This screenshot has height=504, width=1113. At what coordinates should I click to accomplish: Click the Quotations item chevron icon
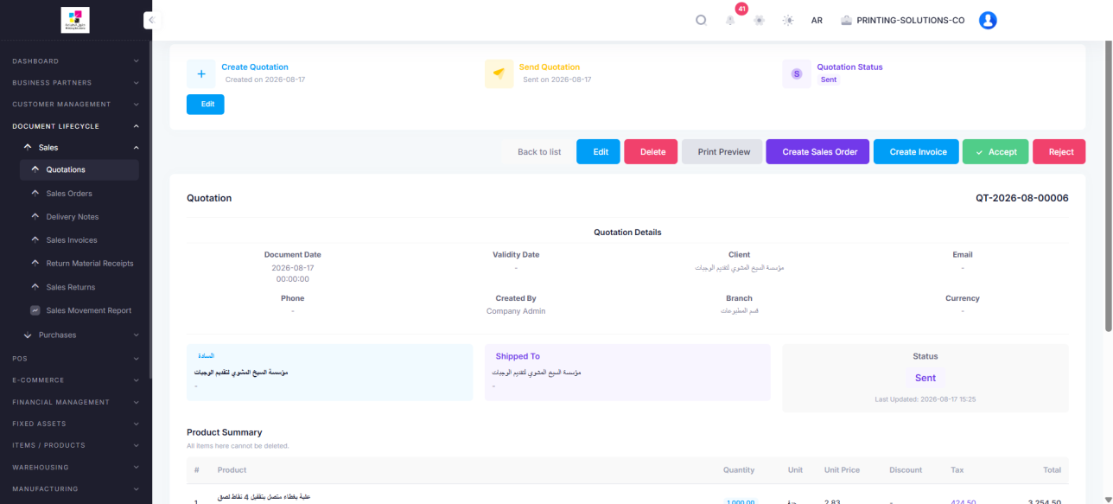click(35, 169)
